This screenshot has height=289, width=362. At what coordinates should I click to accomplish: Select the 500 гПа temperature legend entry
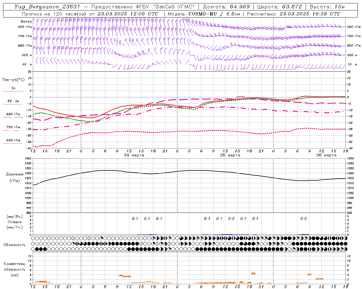point(13,140)
